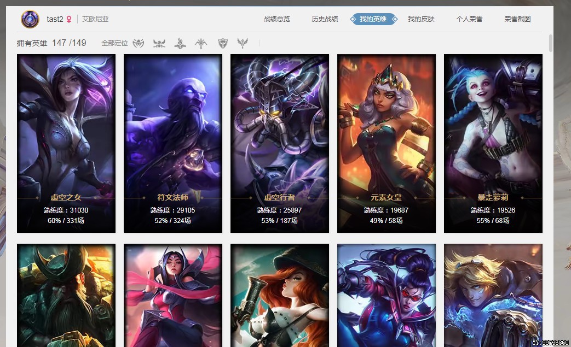Click the 52% / 324场 win rate text
This screenshot has height=347, width=571.
(x=172, y=221)
